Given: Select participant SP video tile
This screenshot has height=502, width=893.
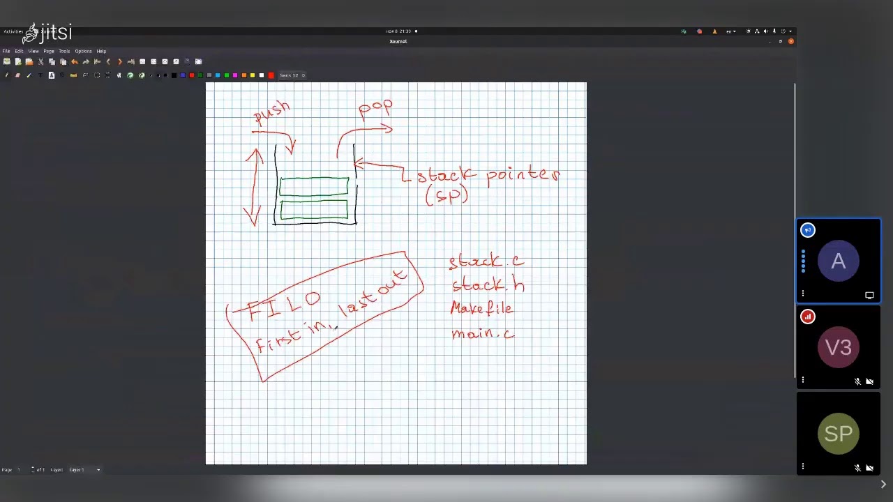Looking at the screenshot, I should (839, 434).
